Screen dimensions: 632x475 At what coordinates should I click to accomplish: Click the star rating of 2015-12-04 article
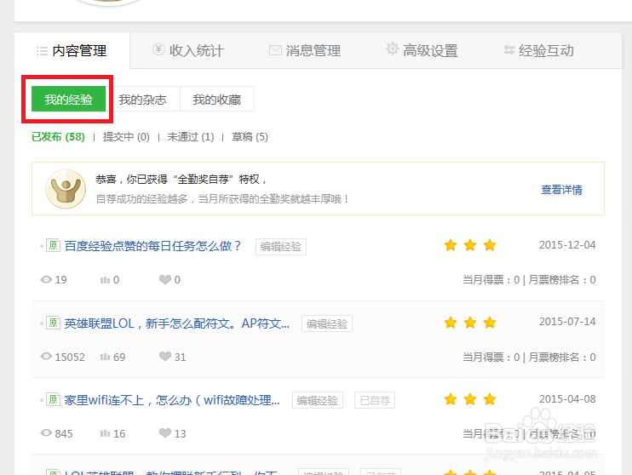point(470,245)
